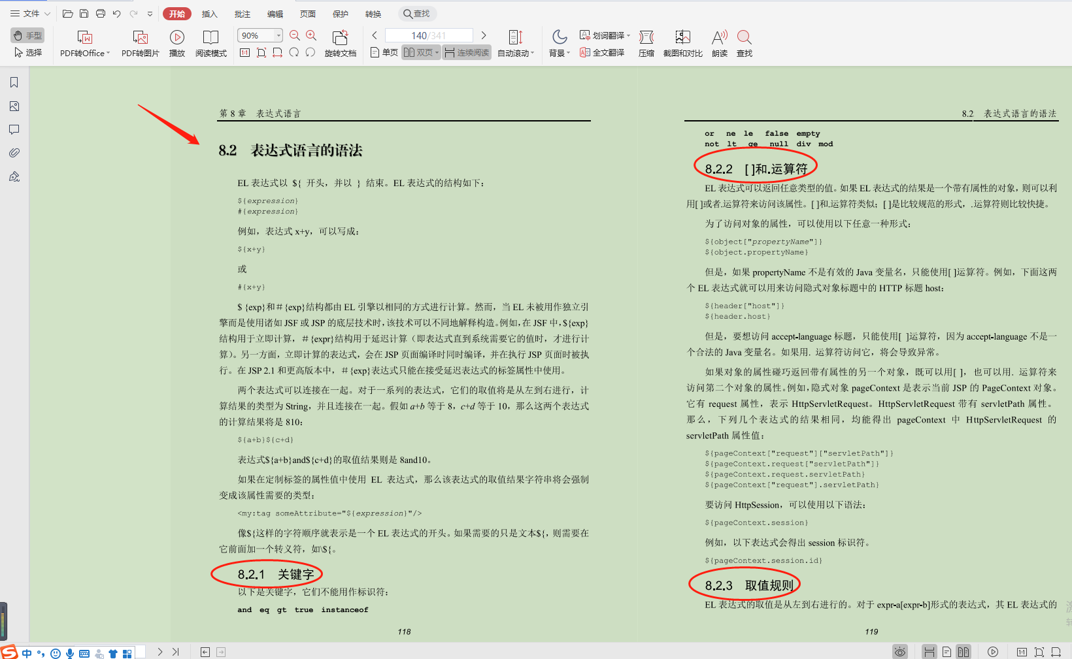Image resolution: width=1072 pixels, height=659 pixels.
Task: Switch to the 转换 tab
Action: coord(373,14)
